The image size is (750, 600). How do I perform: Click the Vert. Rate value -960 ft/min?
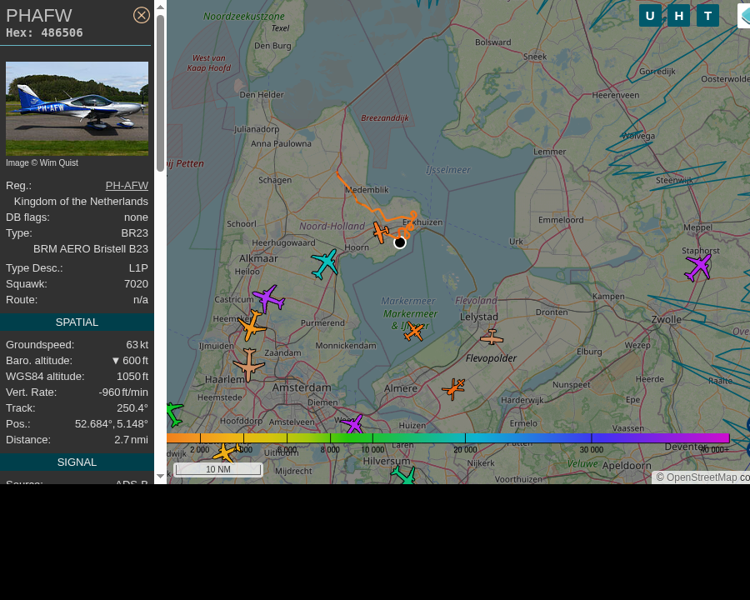point(123,392)
